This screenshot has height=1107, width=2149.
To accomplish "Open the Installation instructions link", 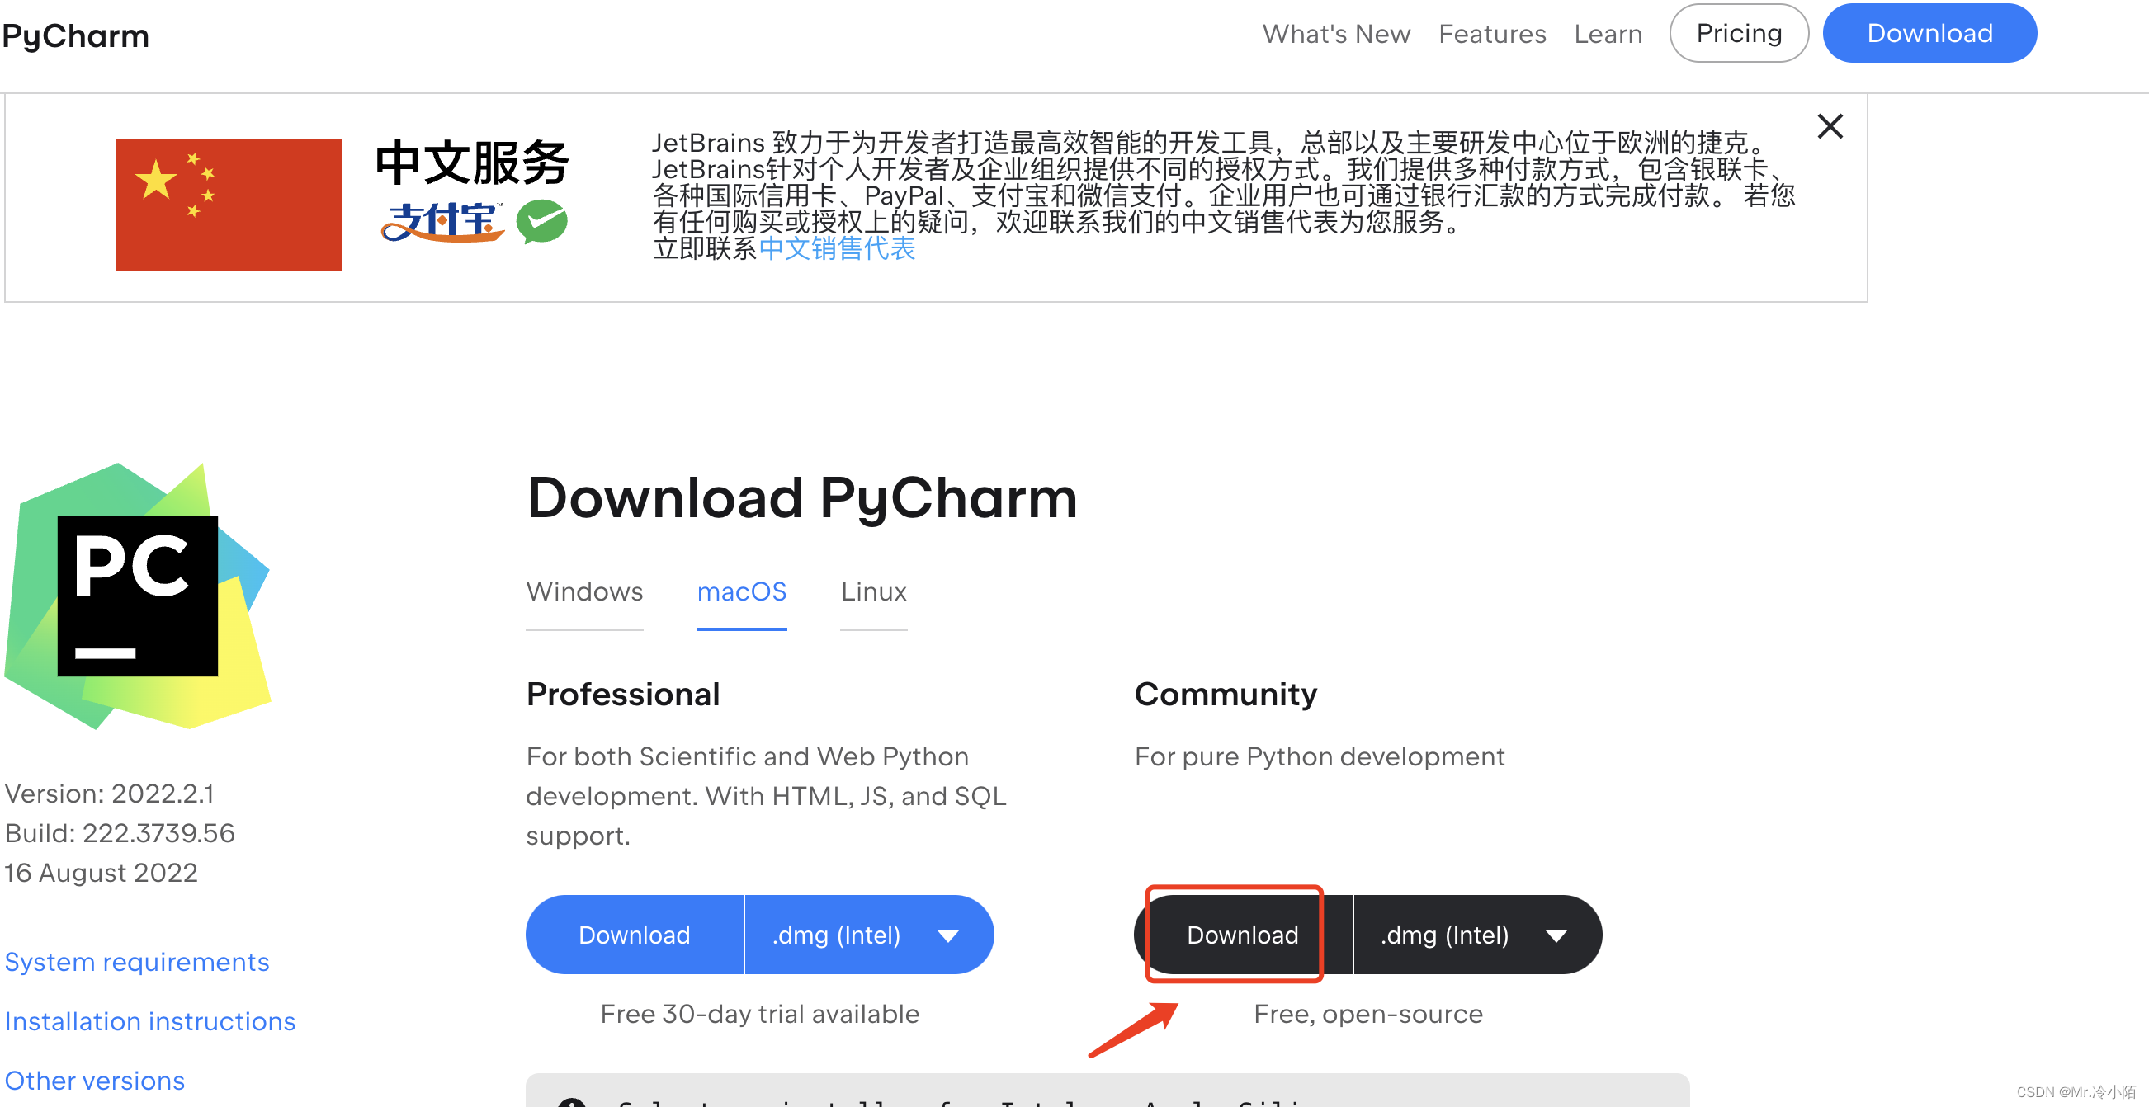I will coord(149,1020).
